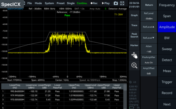
Task: Edit the Ref.Level -30dBm field
Action: coord(149,16)
